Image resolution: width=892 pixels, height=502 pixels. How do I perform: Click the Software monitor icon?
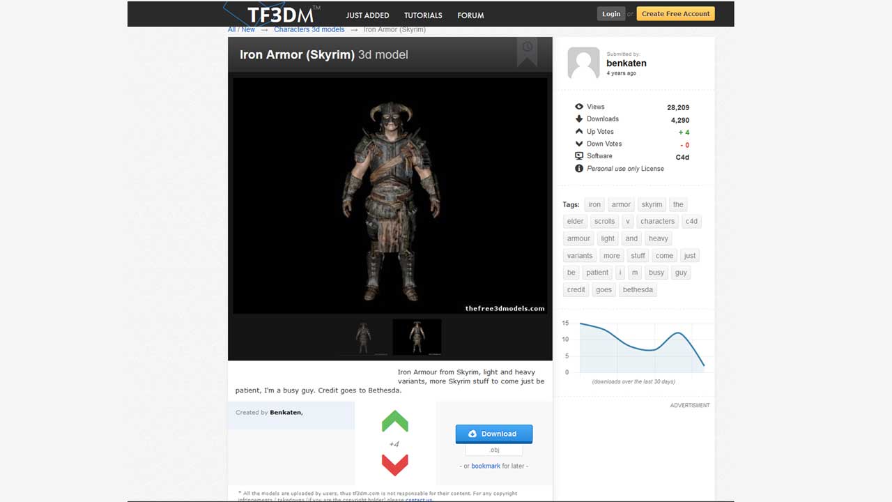(x=578, y=156)
